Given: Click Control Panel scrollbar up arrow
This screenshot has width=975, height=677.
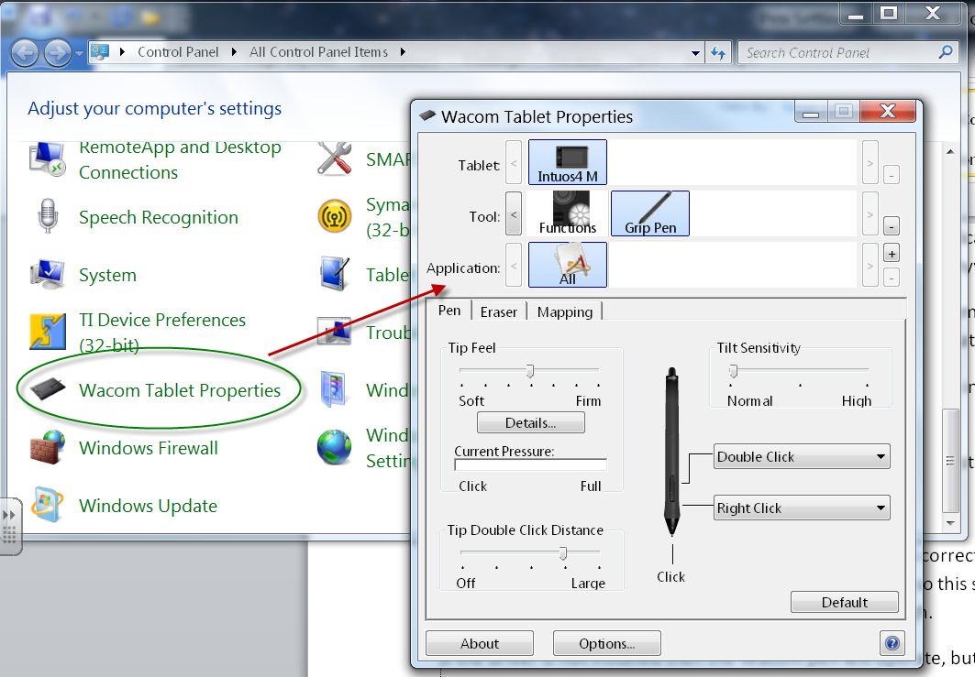Looking at the screenshot, I should pos(950,151).
